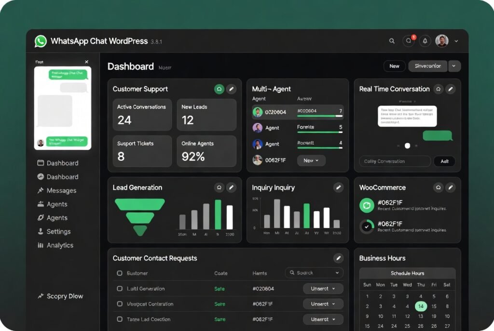This screenshot has width=494, height=331.
Task: Select the white carousel dot in conversation
Action: coord(407,146)
